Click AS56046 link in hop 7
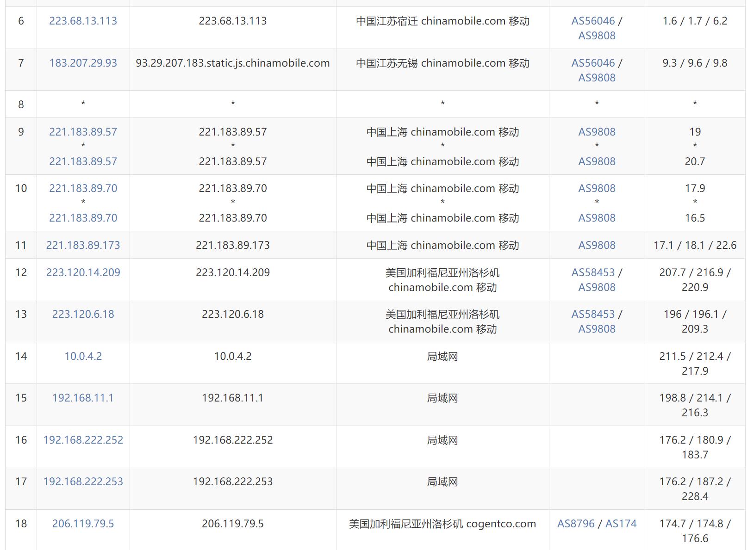The height and width of the screenshot is (550, 747). click(x=593, y=63)
